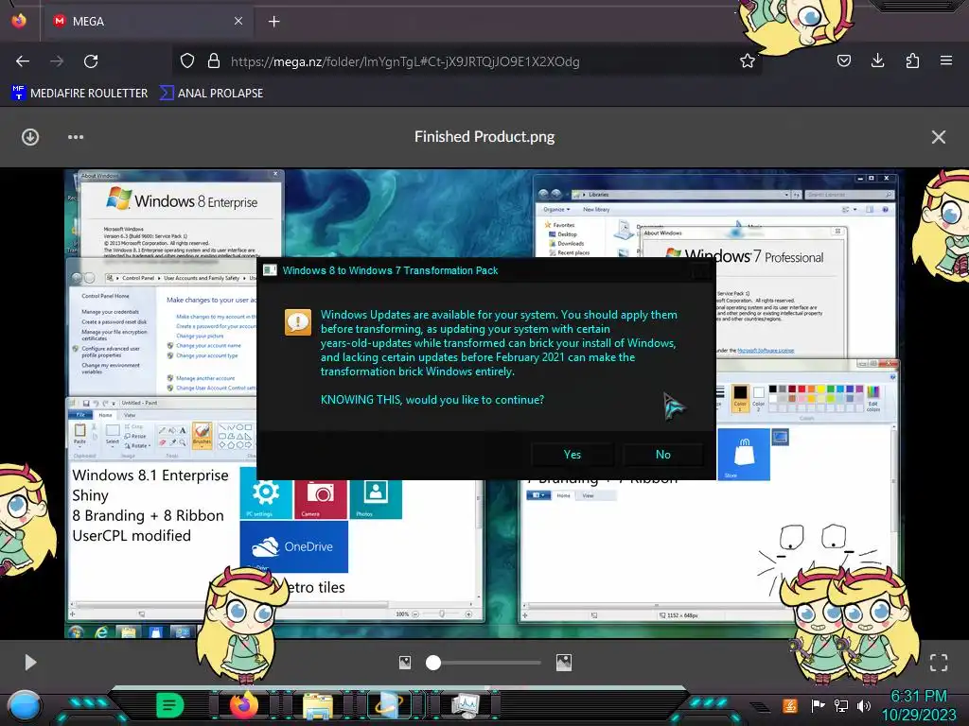
Task: Open the volume speaker tray icon
Action: 863,705
